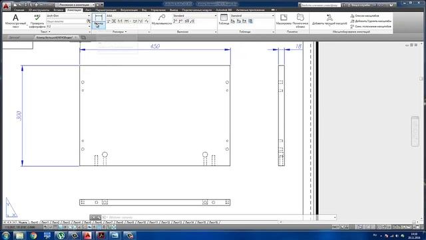
Task: Select the Multiline Text tool
Action: click(x=15, y=21)
